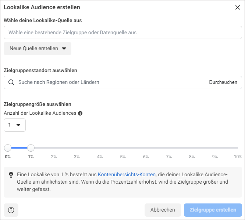Click the arrow next to Neue Quelle erstellen
Viewport: 245px width, 220px height.
(64, 49)
